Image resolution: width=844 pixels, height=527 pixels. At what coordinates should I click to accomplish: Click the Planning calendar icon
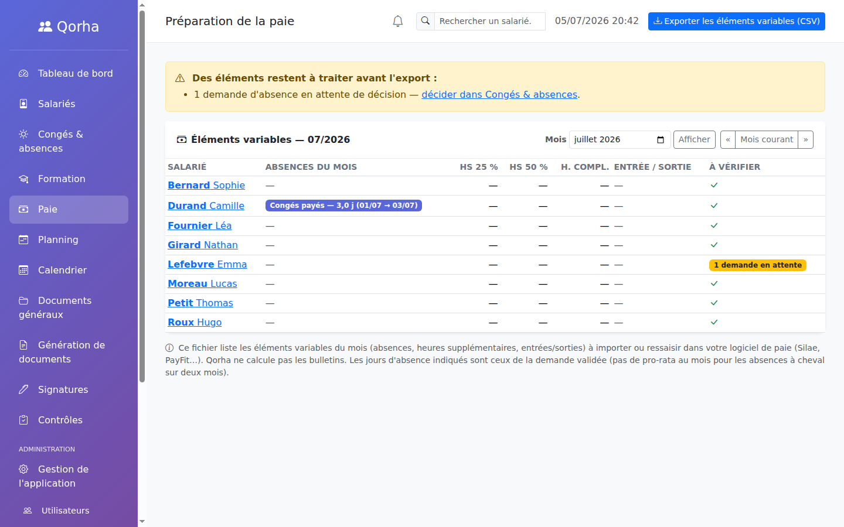[23, 239]
